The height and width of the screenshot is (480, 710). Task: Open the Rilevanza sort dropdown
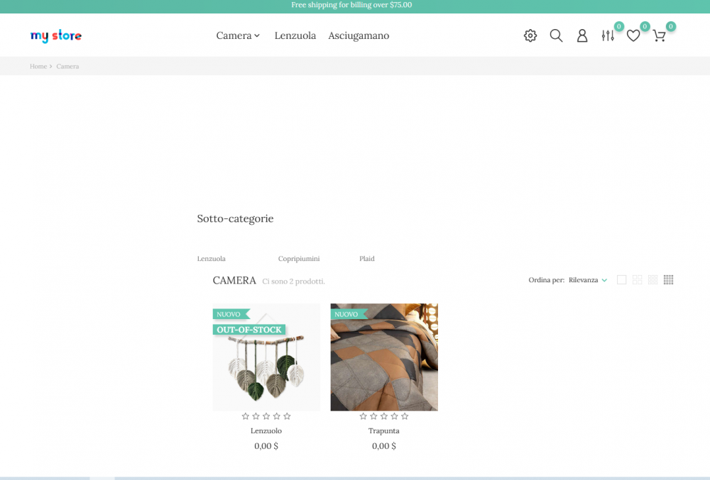[x=588, y=280]
